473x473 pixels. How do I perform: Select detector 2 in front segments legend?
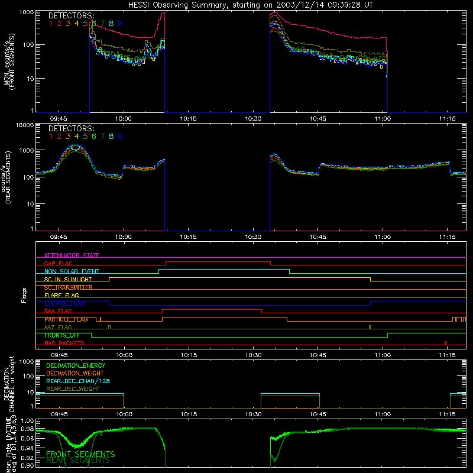coord(60,24)
